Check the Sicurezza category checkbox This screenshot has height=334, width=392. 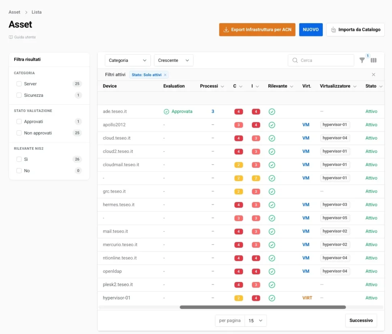(x=19, y=95)
